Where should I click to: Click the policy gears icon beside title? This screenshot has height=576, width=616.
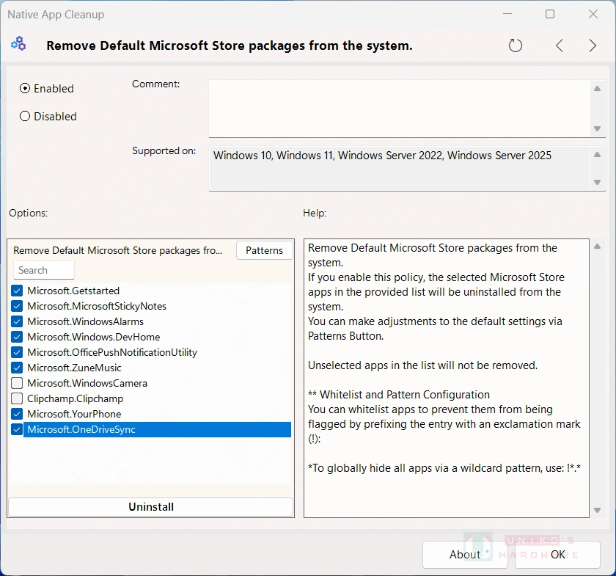tap(18, 43)
